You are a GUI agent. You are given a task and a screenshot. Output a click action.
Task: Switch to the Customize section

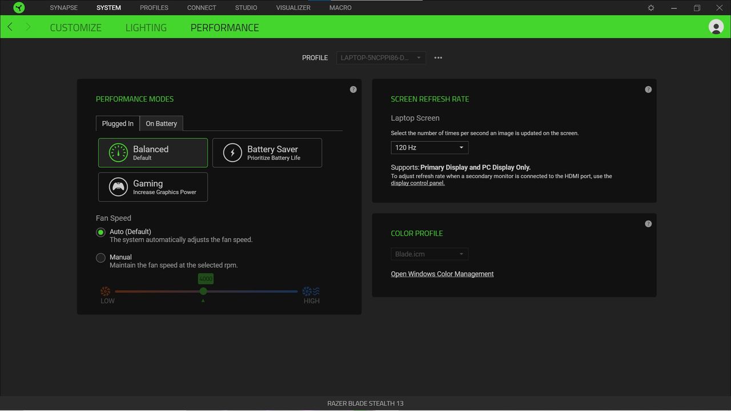click(75, 27)
